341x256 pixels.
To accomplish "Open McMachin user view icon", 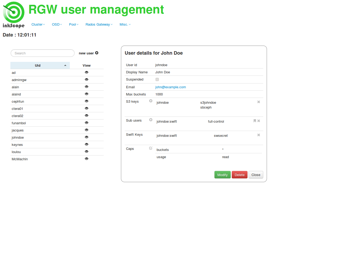I will coord(87,159).
